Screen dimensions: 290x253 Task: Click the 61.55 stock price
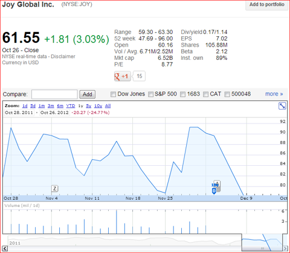pyautogui.click(x=21, y=38)
